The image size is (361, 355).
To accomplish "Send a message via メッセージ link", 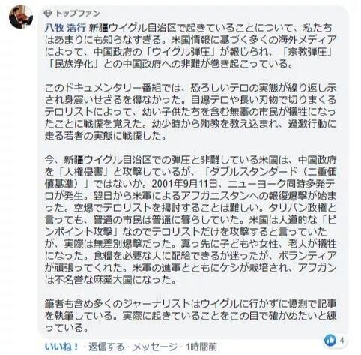I will click(155, 347).
